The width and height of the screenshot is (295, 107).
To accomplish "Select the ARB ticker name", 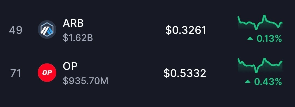I will [73, 23].
